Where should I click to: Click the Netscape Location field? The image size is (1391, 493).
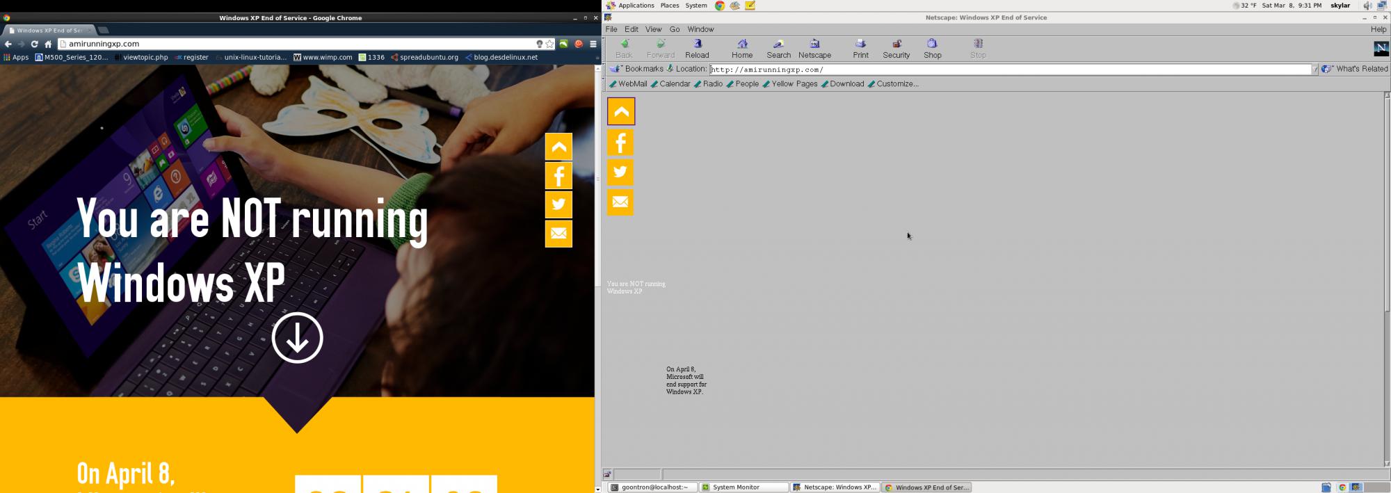pos(1010,70)
